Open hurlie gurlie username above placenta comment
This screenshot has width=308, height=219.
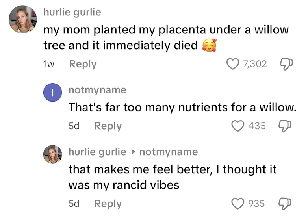point(72,12)
